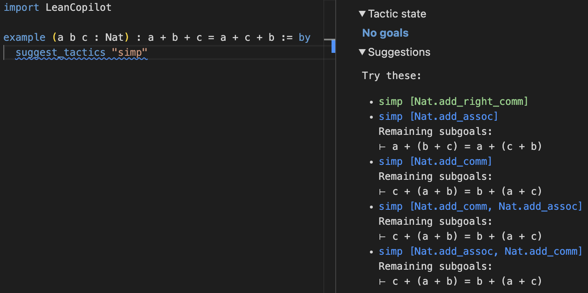
Task: Click the first Remaining subgoals label
Action: (435, 131)
